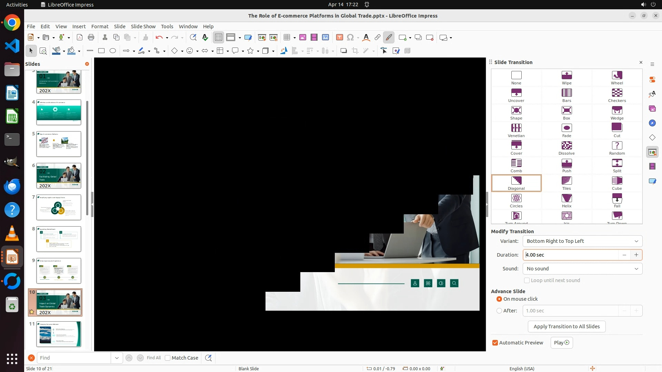662x372 pixels.
Task: Click the Insert Text Box icon
Action: (339, 38)
